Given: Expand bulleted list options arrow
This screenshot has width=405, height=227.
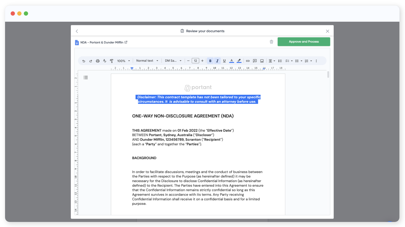Looking at the screenshot, I should (x=301, y=61).
